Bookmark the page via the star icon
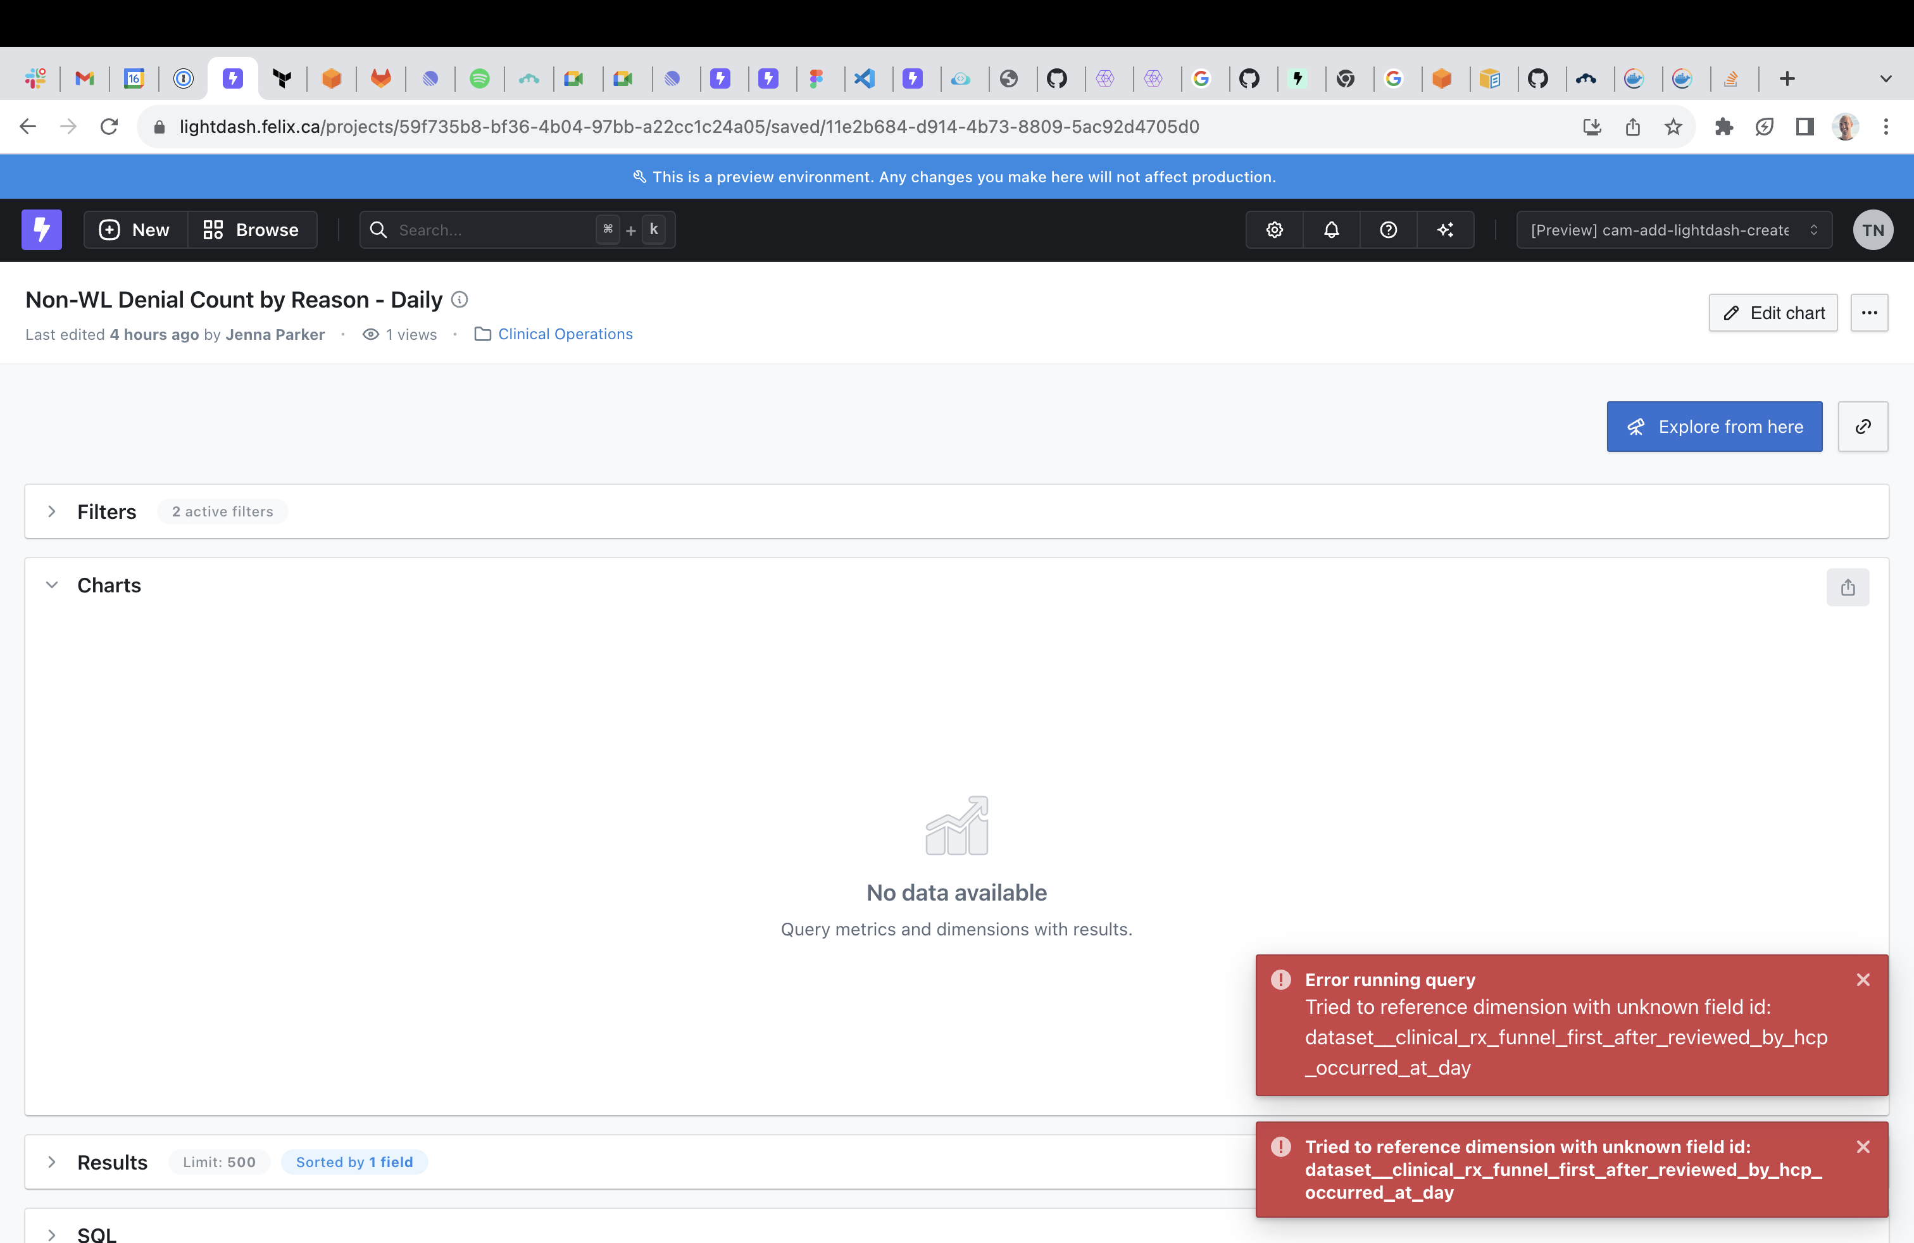Screen dimensions: 1914x1243 1673,126
